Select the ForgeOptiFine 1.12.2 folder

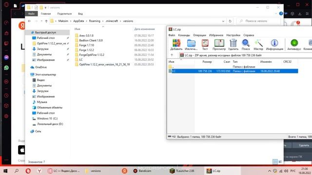(92, 55)
